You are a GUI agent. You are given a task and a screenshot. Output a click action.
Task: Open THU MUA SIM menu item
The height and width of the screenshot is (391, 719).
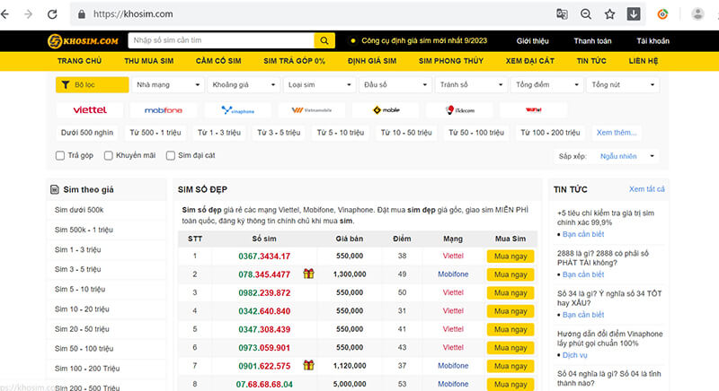pyautogui.click(x=149, y=61)
